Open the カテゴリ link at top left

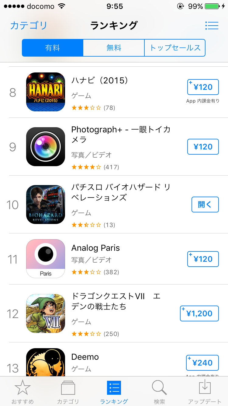point(29,25)
